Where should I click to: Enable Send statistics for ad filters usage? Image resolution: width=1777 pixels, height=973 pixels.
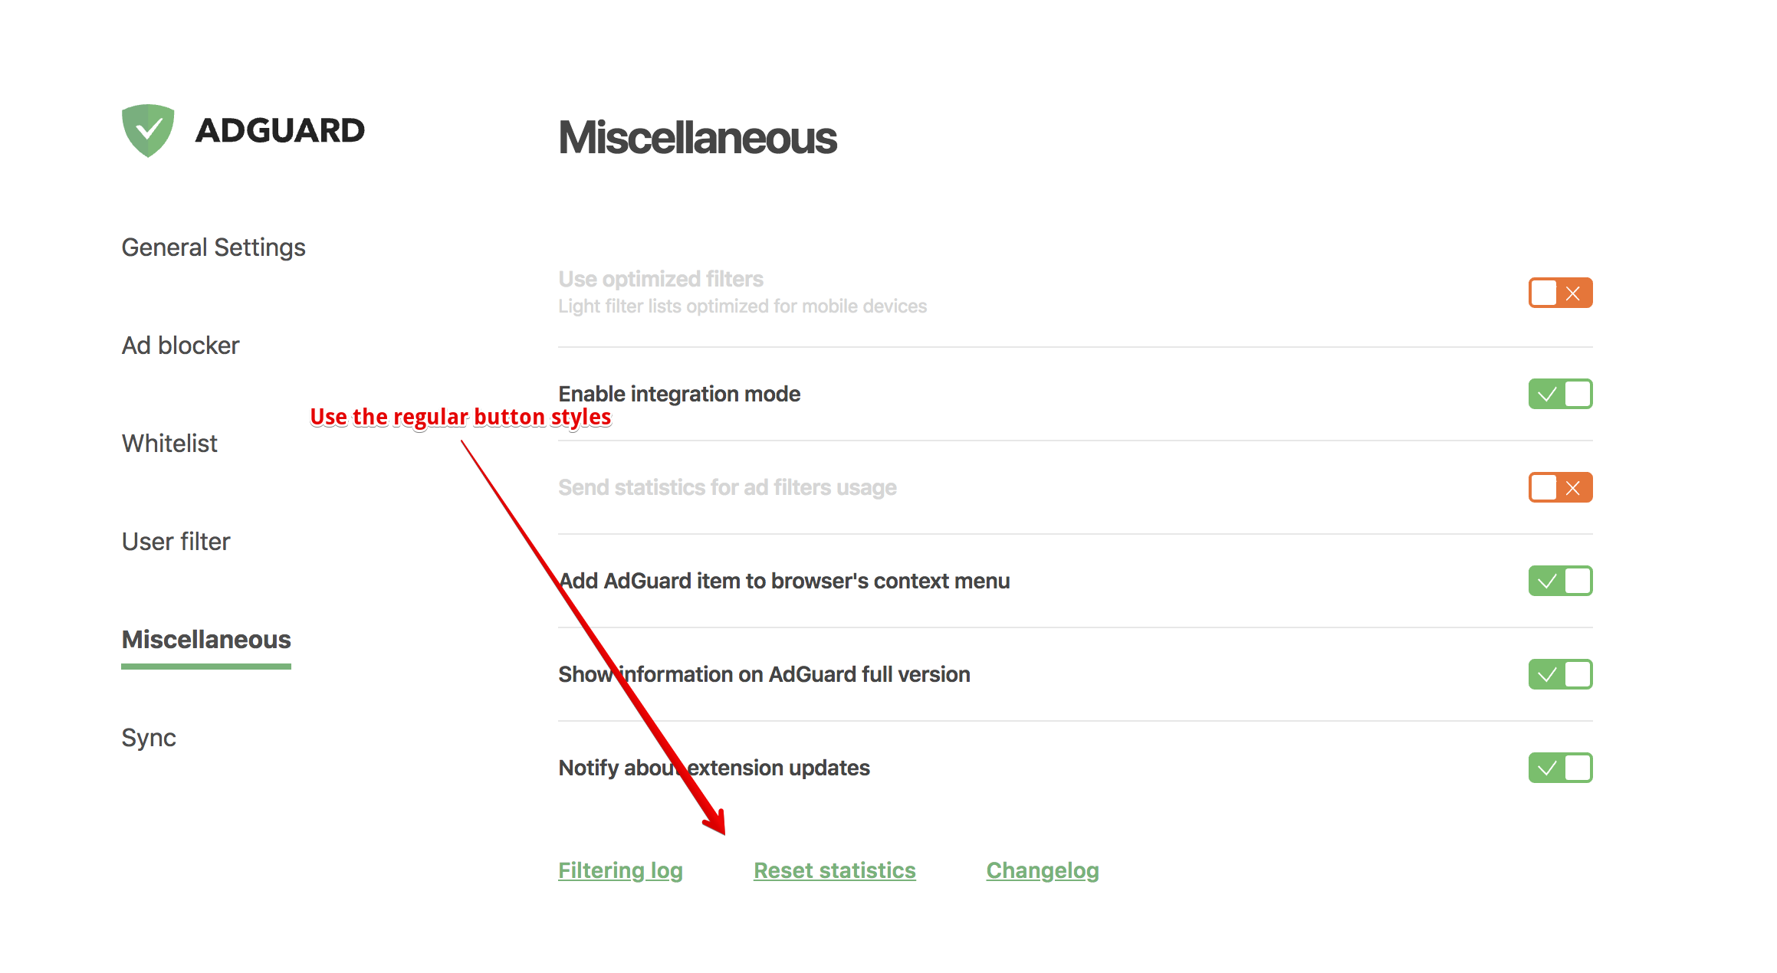point(1561,487)
